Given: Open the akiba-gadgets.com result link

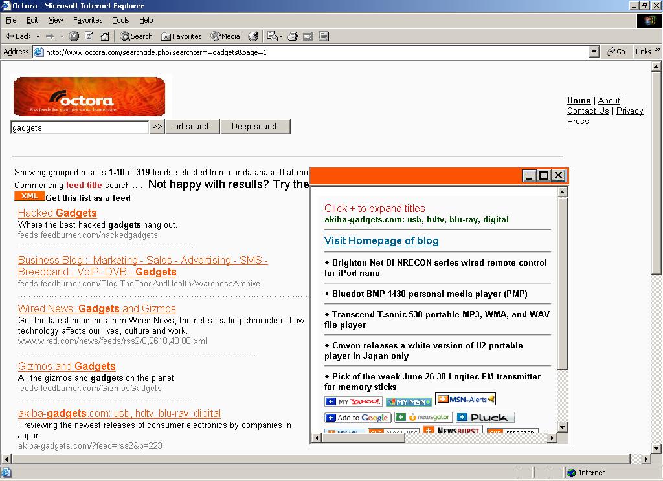Looking at the screenshot, I should pos(119,413).
